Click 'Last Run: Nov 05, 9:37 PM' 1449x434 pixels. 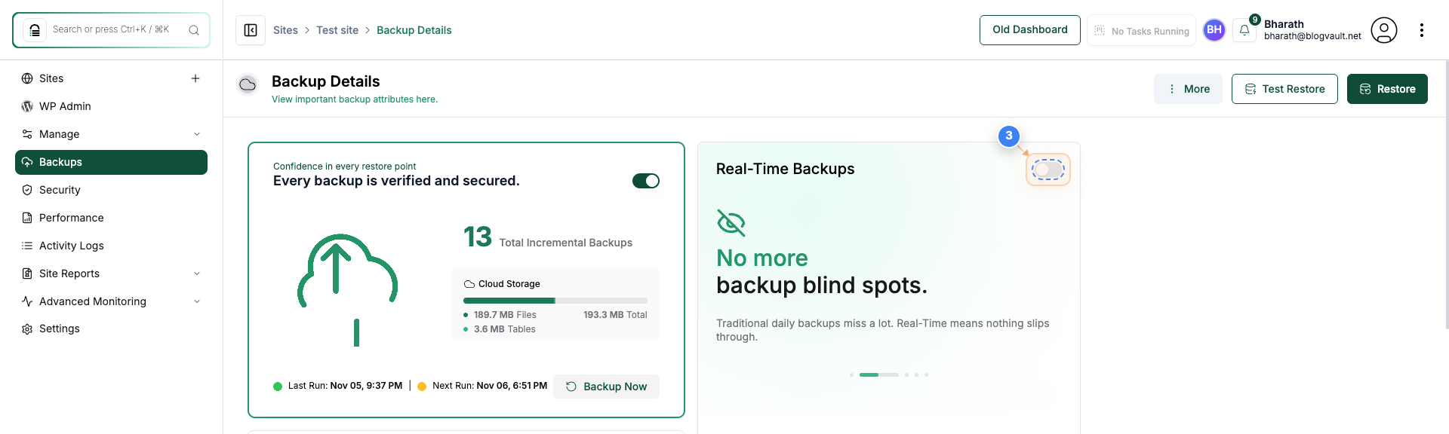click(x=345, y=386)
